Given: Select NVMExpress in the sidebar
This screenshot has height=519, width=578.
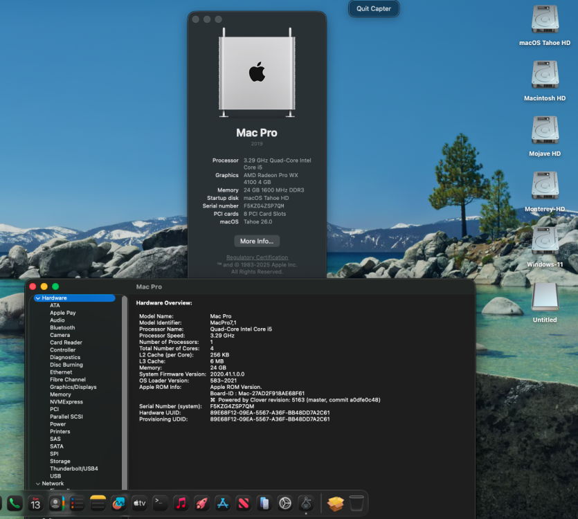Looking at the screenshot, I should point(66,402).
